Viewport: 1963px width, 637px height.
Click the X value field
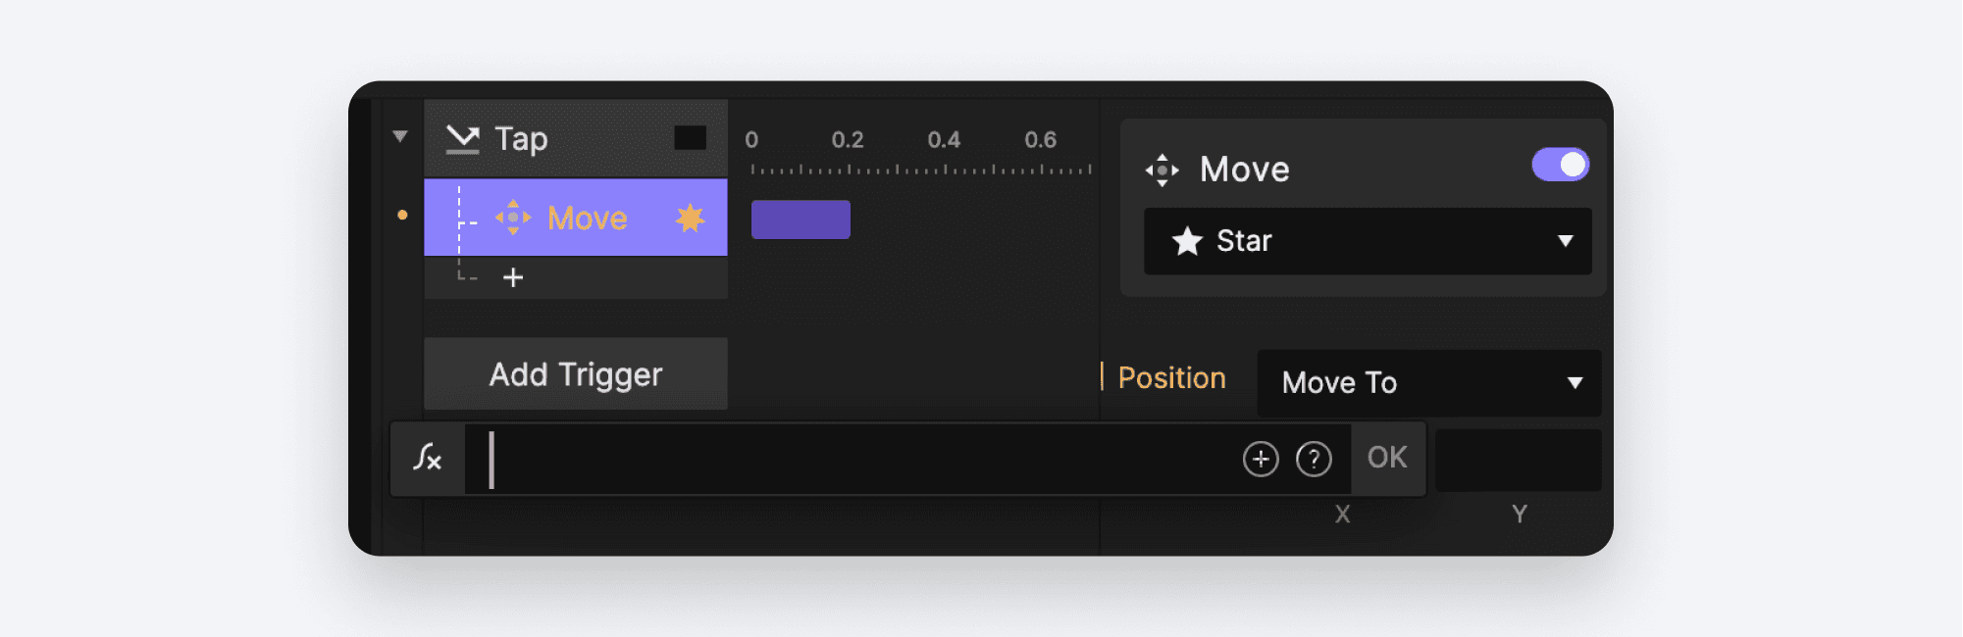pyautogui.click(x=1342, y=459)
